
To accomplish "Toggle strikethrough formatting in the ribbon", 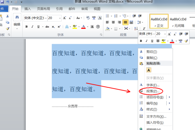I will (47, 27).
